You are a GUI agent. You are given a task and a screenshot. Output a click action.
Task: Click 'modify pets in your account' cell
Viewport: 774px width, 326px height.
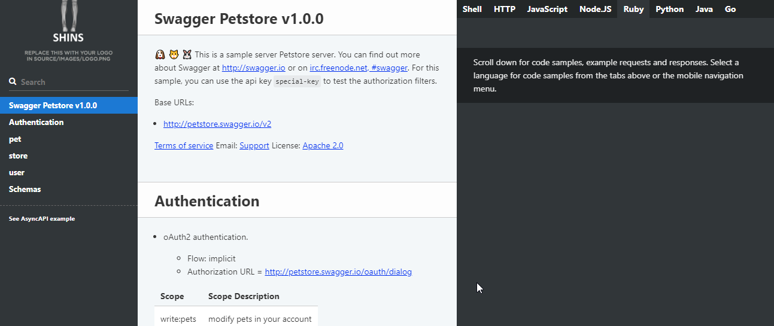260,319
